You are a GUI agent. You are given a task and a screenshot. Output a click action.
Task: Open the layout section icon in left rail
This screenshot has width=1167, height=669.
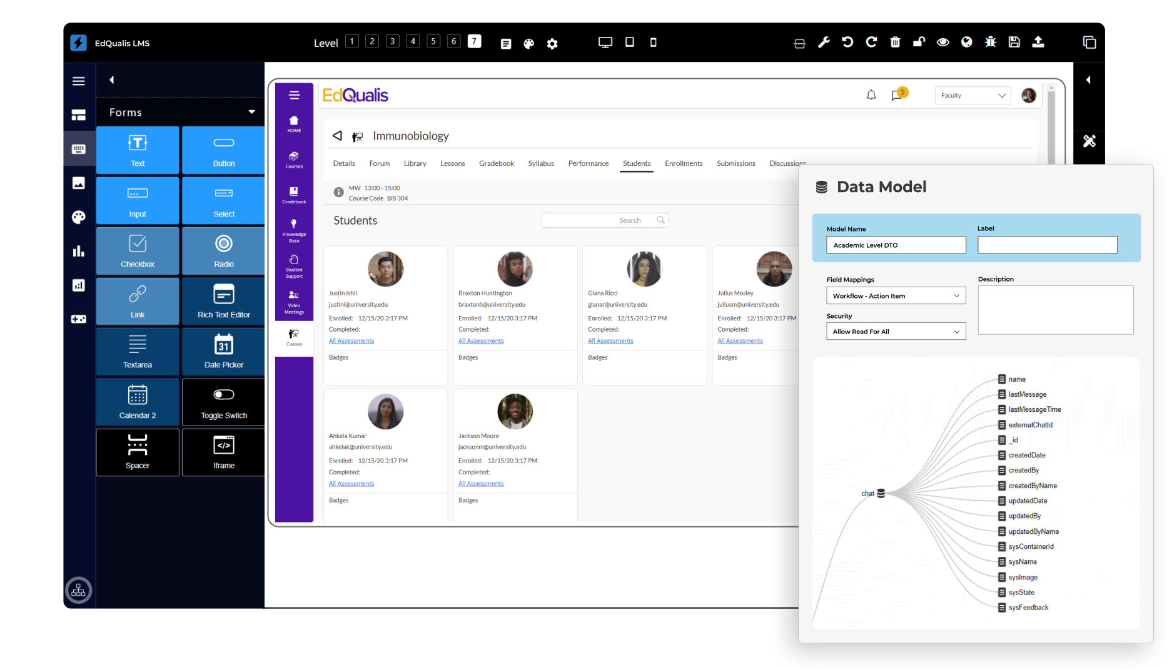tap(79, 115)
